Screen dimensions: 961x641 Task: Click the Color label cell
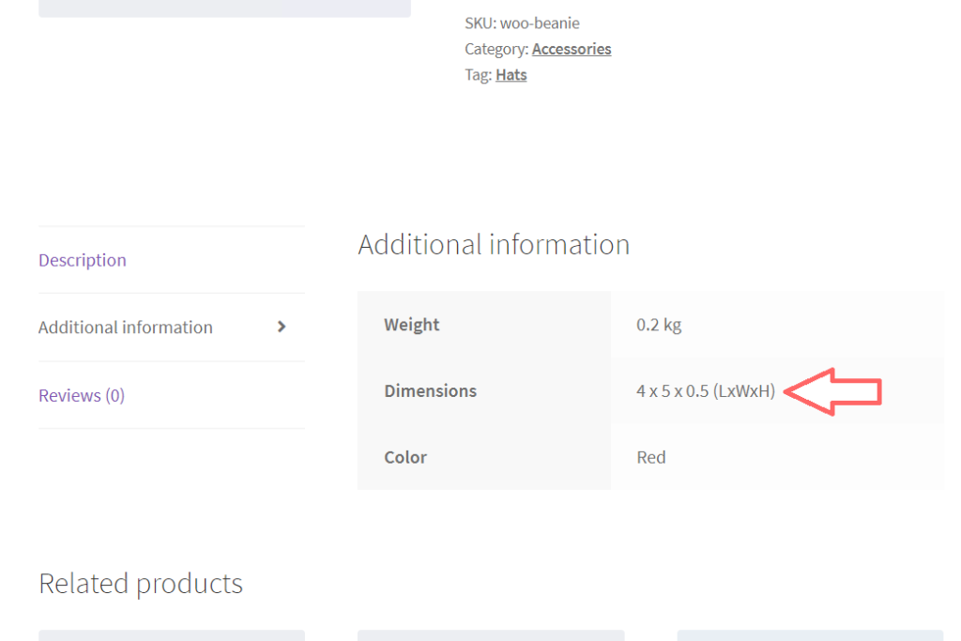tap(405, 457)
